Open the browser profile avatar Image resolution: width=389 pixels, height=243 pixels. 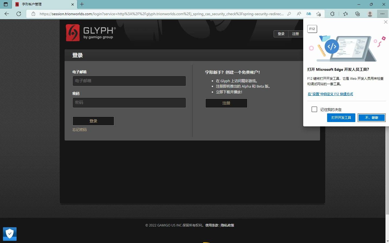tap(370, 14)
